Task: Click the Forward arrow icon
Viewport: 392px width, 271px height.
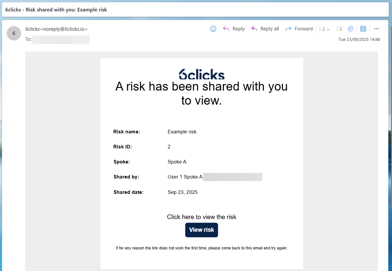Action: click(x=288, y=29)
